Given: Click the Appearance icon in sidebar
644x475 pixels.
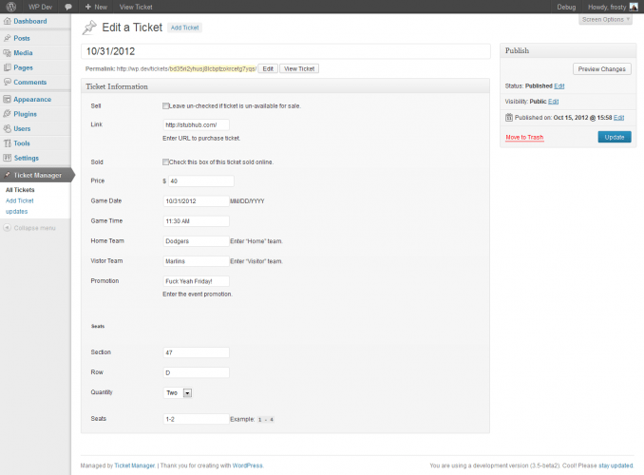Looking at the screenshot, I should (x=8, y=99).
